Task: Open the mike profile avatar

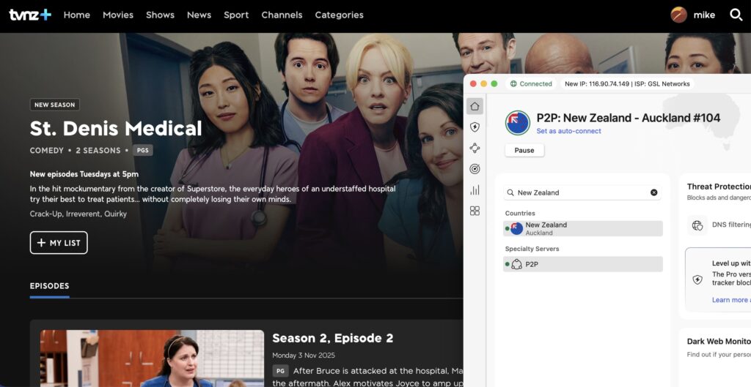Action: coord(678,15)
